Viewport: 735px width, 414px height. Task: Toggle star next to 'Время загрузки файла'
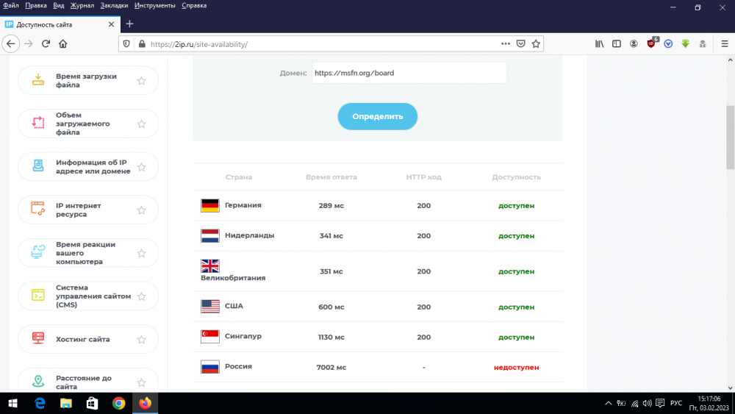(x=141, y=81)
